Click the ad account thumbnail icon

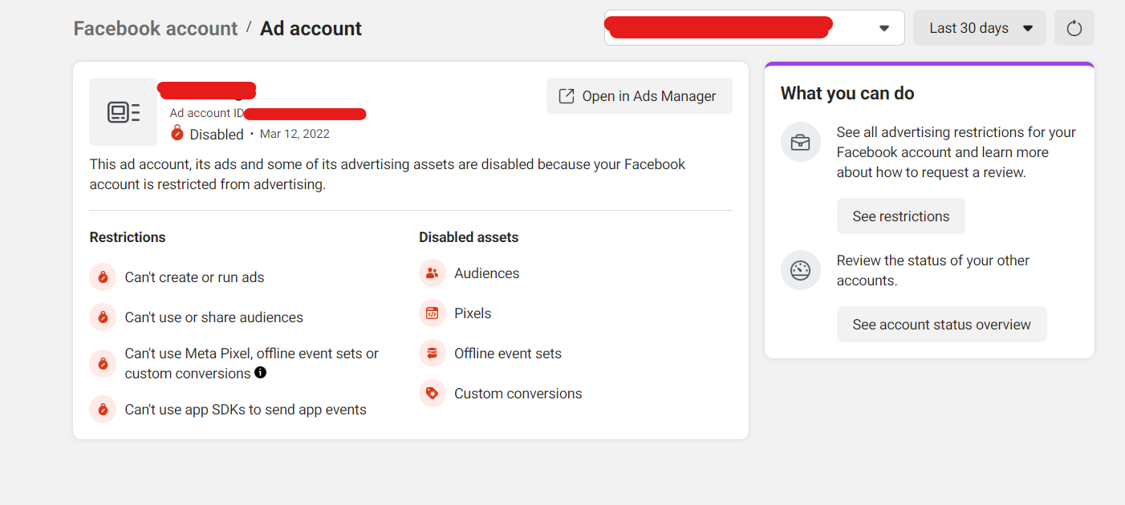[124, 111]
